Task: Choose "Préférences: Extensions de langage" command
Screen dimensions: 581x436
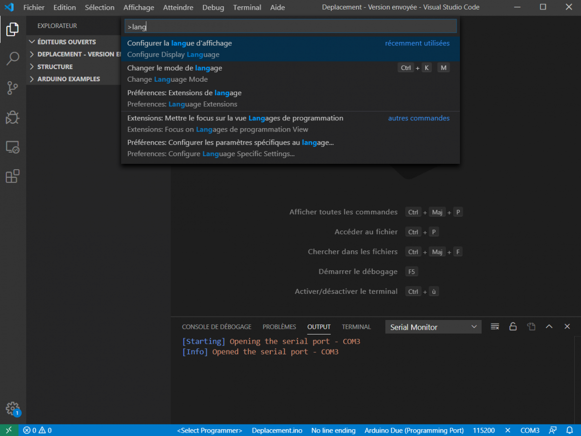Action: coord(290,98)
